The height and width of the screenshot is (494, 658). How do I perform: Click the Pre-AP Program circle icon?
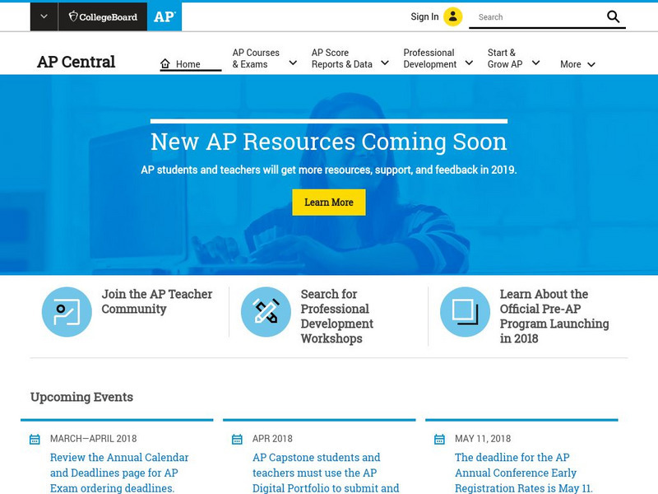pos(465,312)
